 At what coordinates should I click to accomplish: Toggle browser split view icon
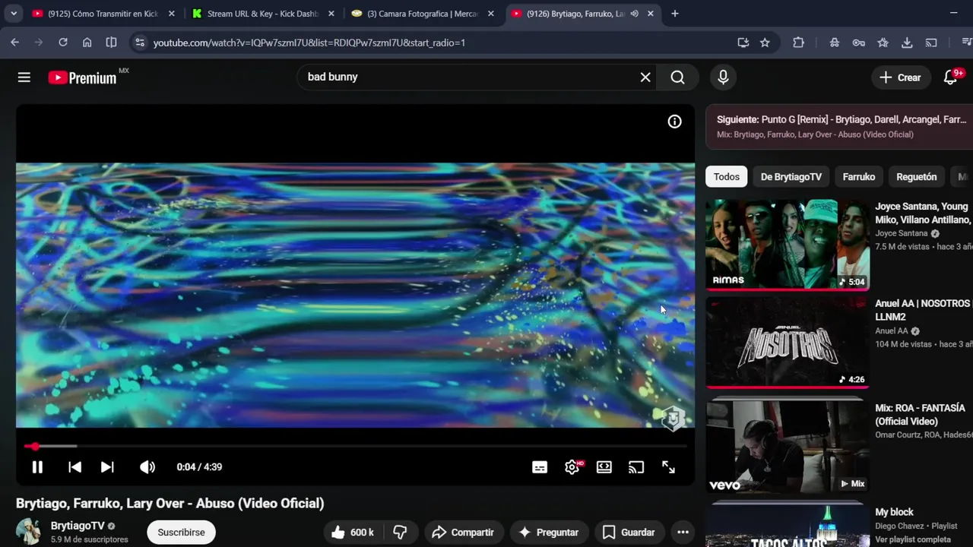(x=111, y=43)
